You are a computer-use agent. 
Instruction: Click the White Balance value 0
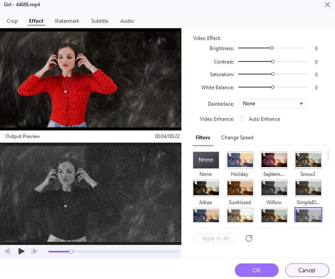(316, 87)
